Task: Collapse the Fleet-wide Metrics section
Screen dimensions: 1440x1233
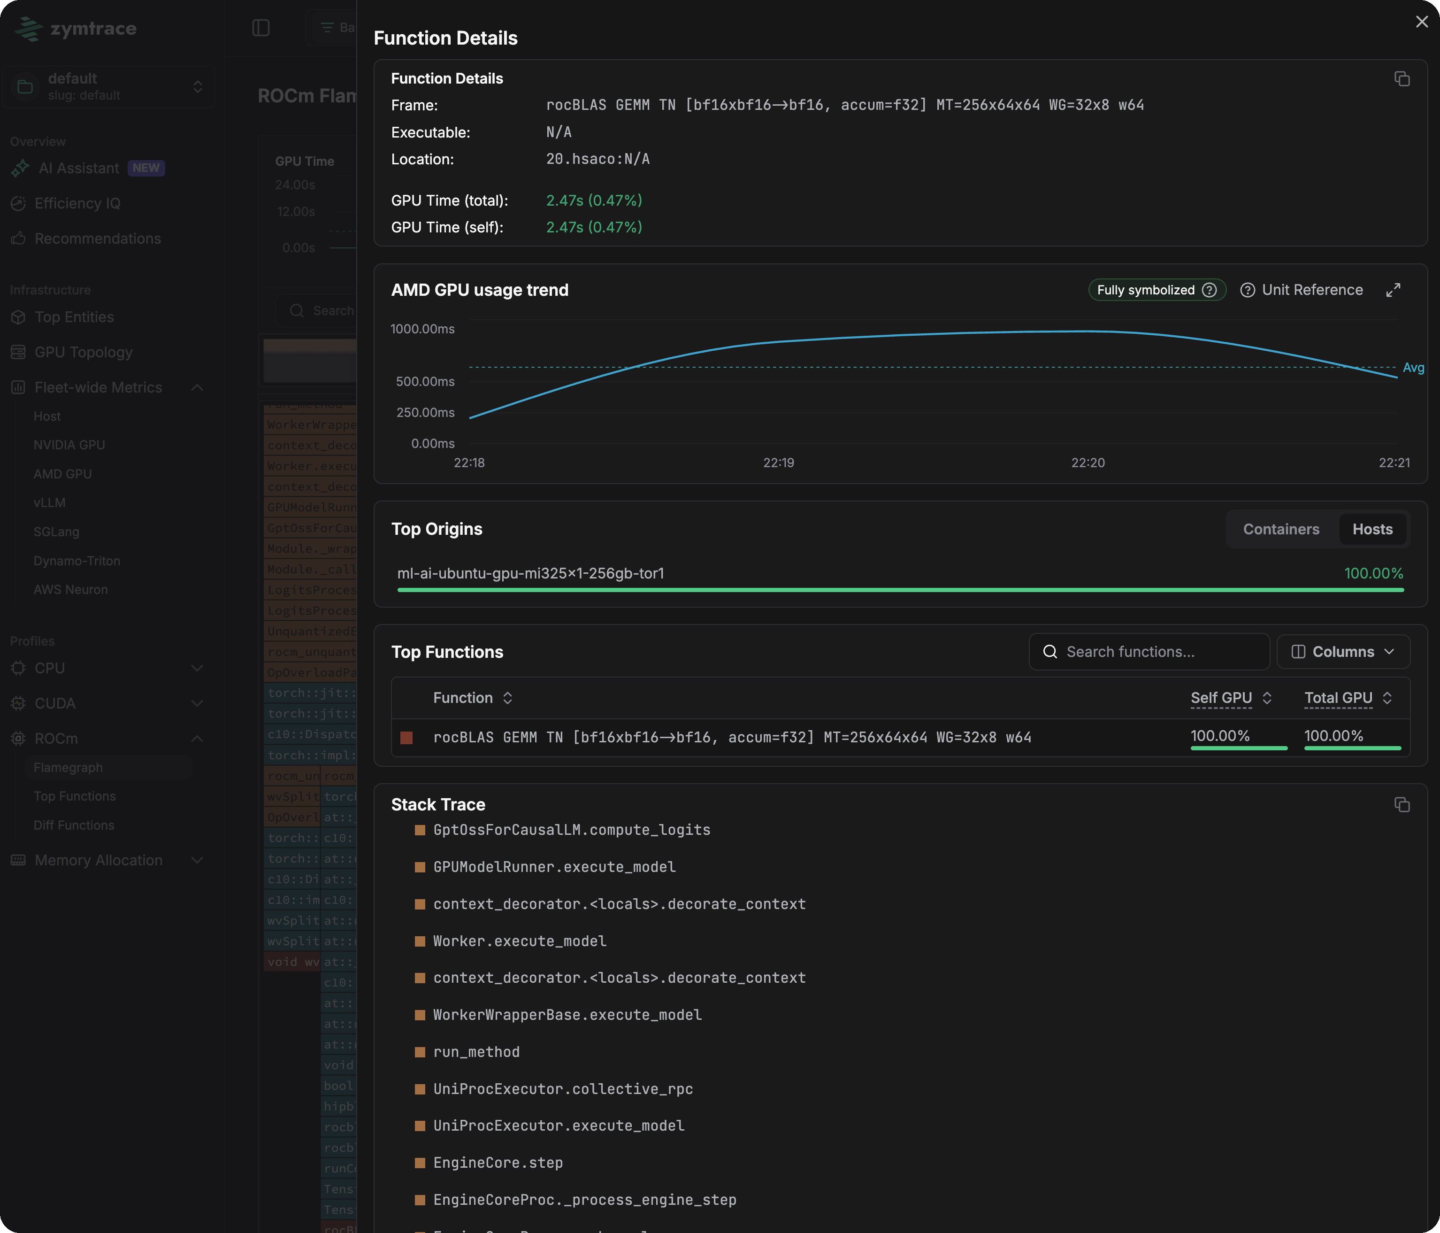Action: [198, 387]
